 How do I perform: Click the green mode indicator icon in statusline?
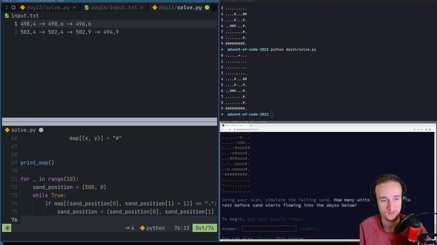tap(7, 228)
